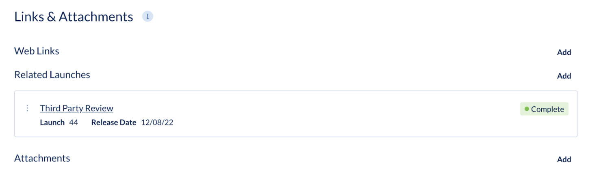This screenshot has width=599, height=185.
Task: Open the Third Party Review launch link
Action: click(x=76, y=108)
